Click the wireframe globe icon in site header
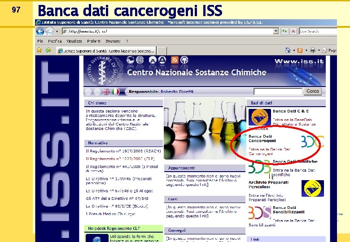This screenshot has width=350, height=242. [x=140, y=60]
